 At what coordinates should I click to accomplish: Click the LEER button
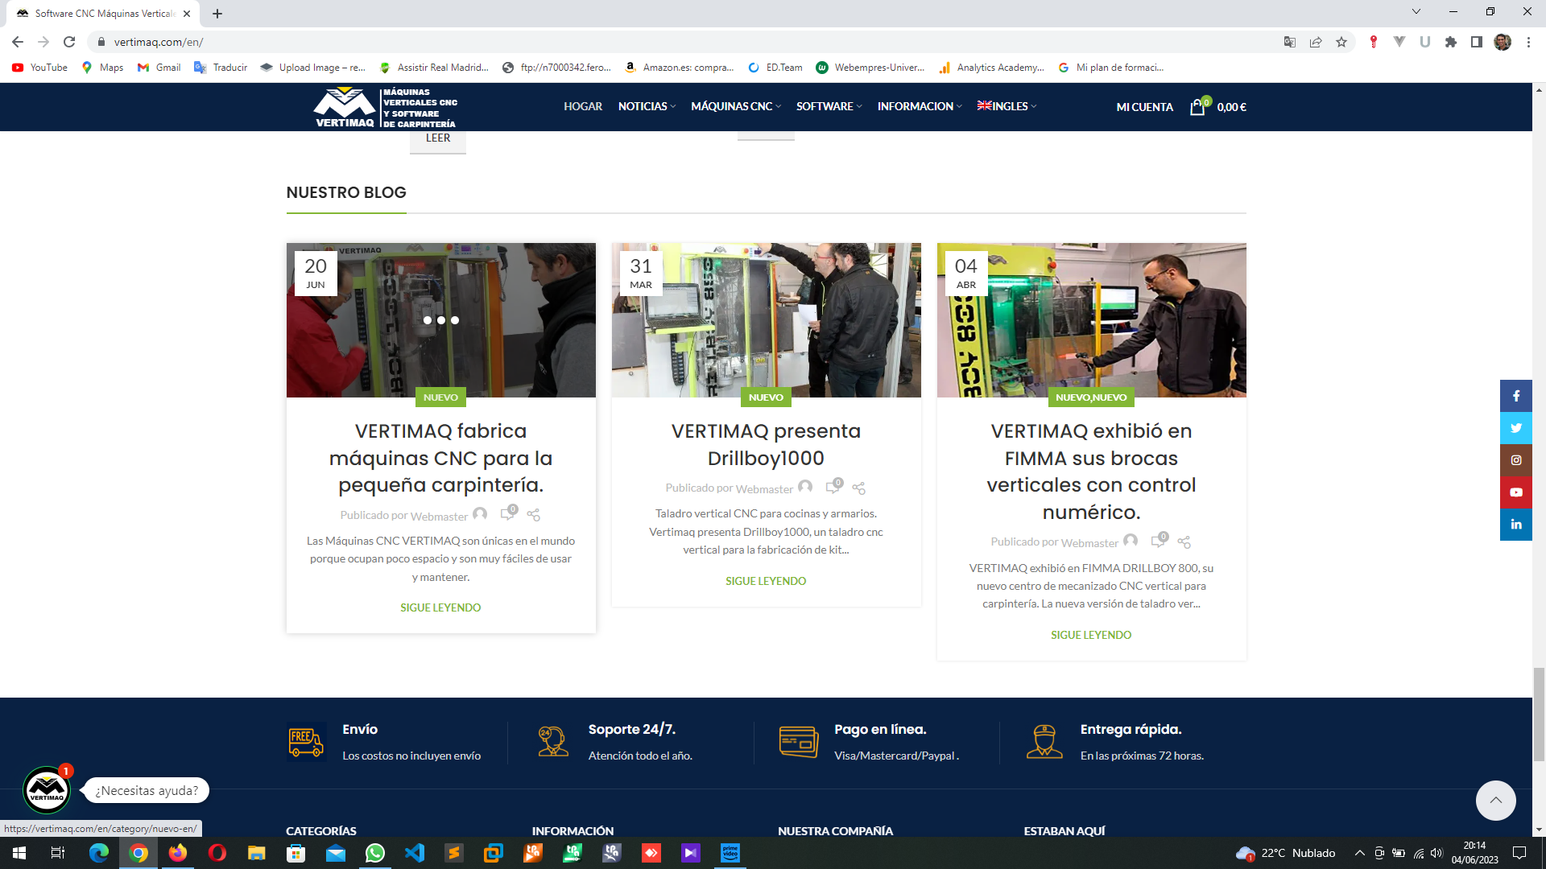[438, 138]
